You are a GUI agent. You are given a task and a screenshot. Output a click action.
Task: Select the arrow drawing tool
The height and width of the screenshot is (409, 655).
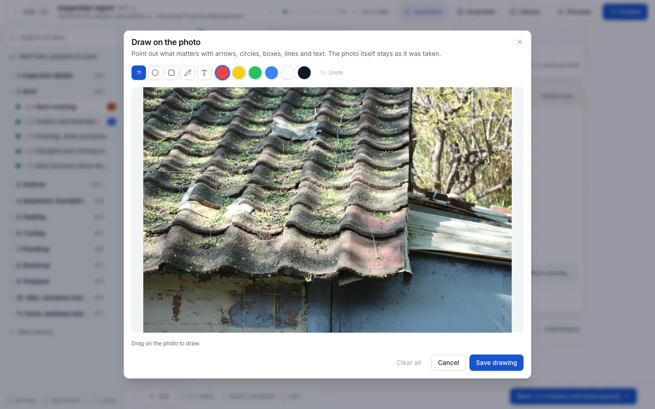click(x=139, y=73)
